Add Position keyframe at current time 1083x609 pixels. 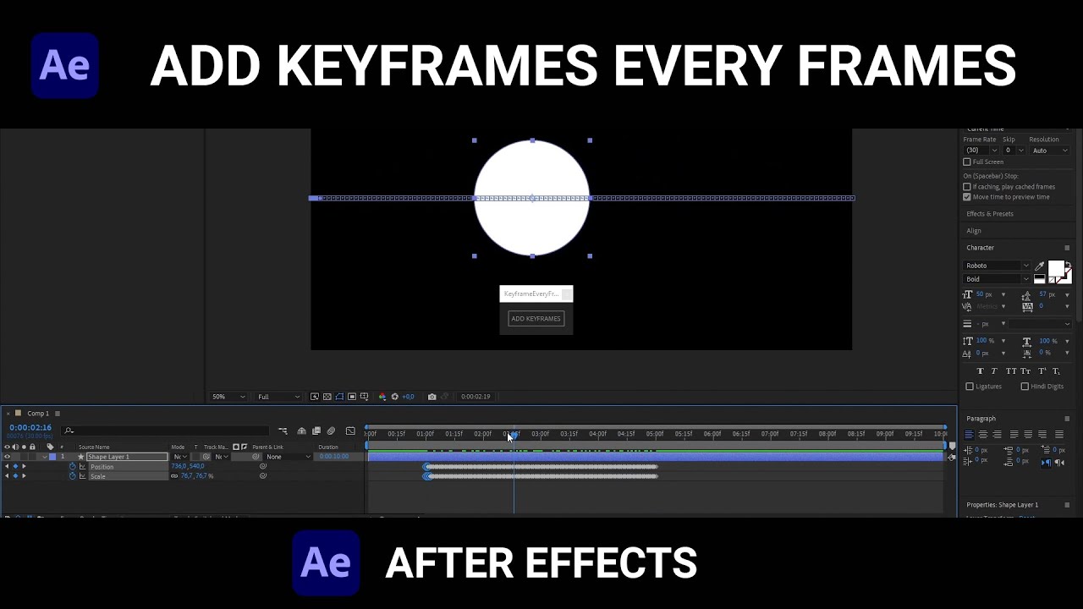coord(15,467)
